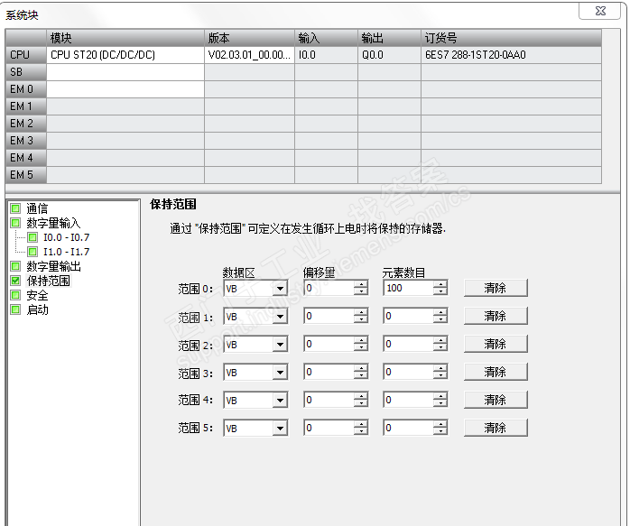
Task: Click CPU ST20 (DC/DC/DC) module cell
Action: coord(125,55)
